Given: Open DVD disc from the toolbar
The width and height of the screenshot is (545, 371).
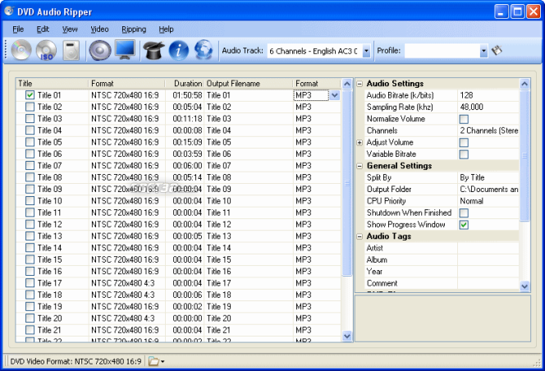Looking at the screenshot, I should [x=21, y=50].
